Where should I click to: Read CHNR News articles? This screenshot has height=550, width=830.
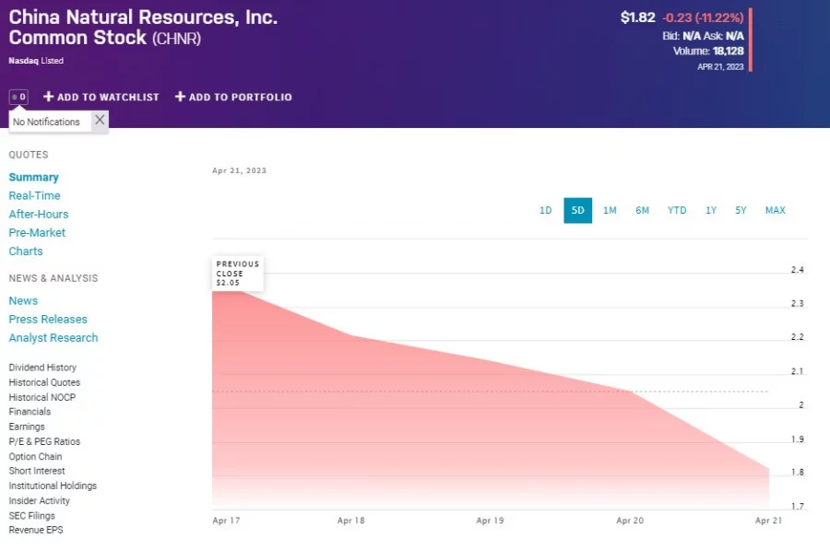click(23, 300)
